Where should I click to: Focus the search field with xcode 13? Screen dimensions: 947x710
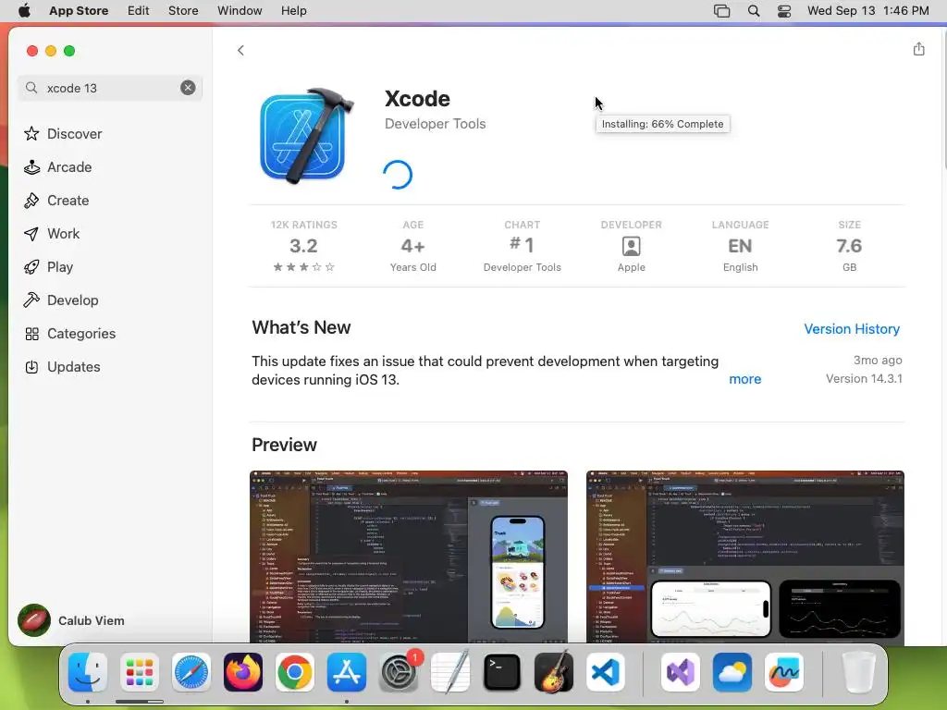[110, 88]
